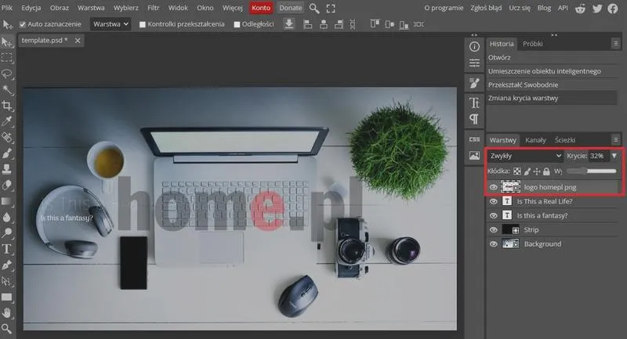Select the Spot Healing tool
Image resolution: width=627 pixels, height=339 pixels.
pos(7,137)
